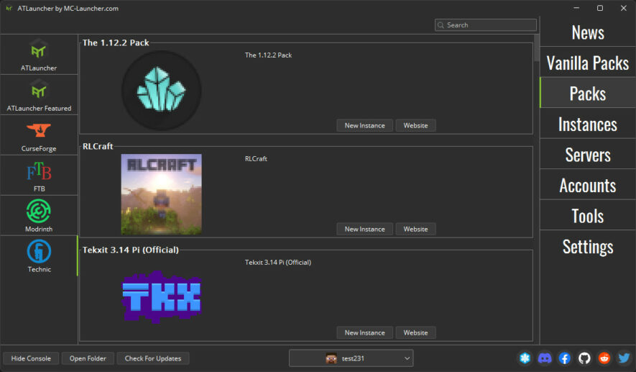This screenshot has height=372, width=636.
Task: Click the Hide Console button
Action: 31,358
